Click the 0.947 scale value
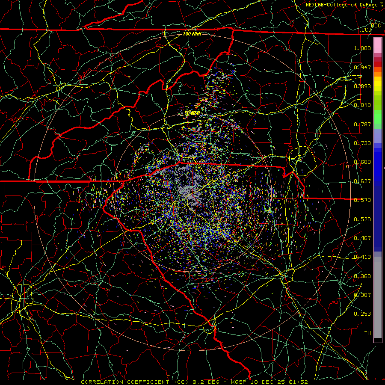Screen dimensions: 385x385 [x=362, y=67]
